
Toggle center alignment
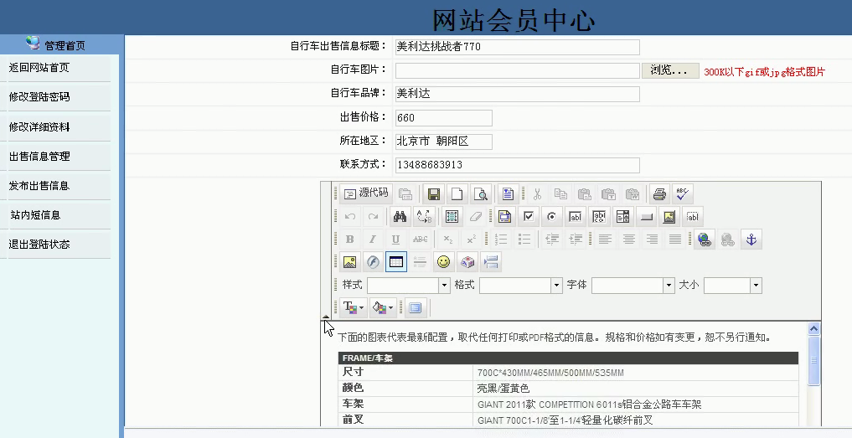click(628, 240)
